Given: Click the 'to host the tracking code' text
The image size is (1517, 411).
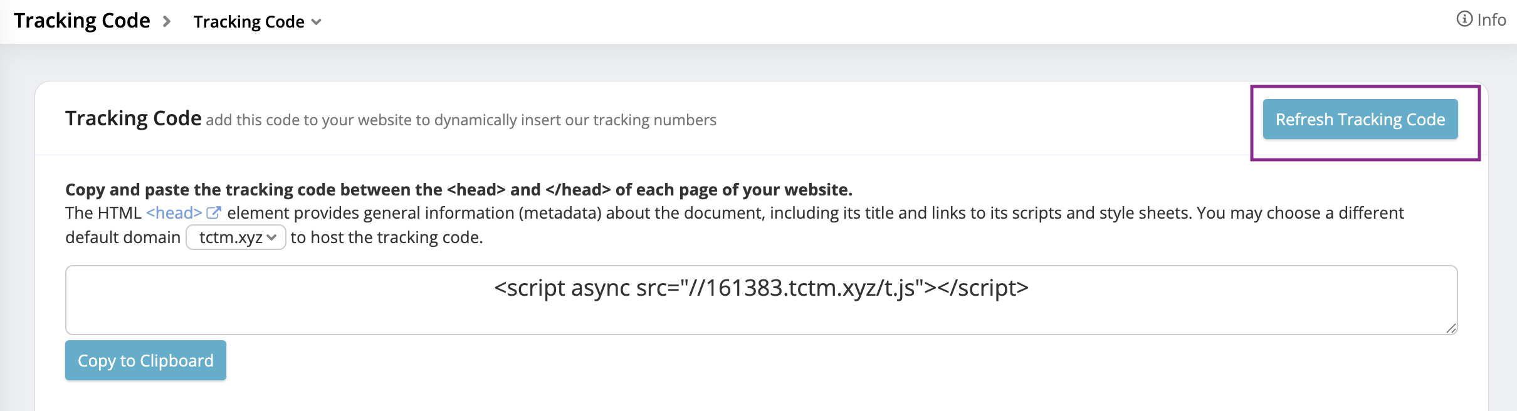Looking at the screenshot, I should [x=387, y=237].
